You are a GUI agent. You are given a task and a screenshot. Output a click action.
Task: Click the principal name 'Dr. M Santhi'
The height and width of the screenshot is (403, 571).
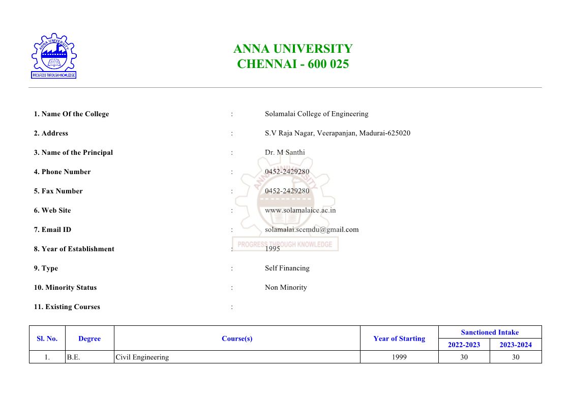[285, 152]
